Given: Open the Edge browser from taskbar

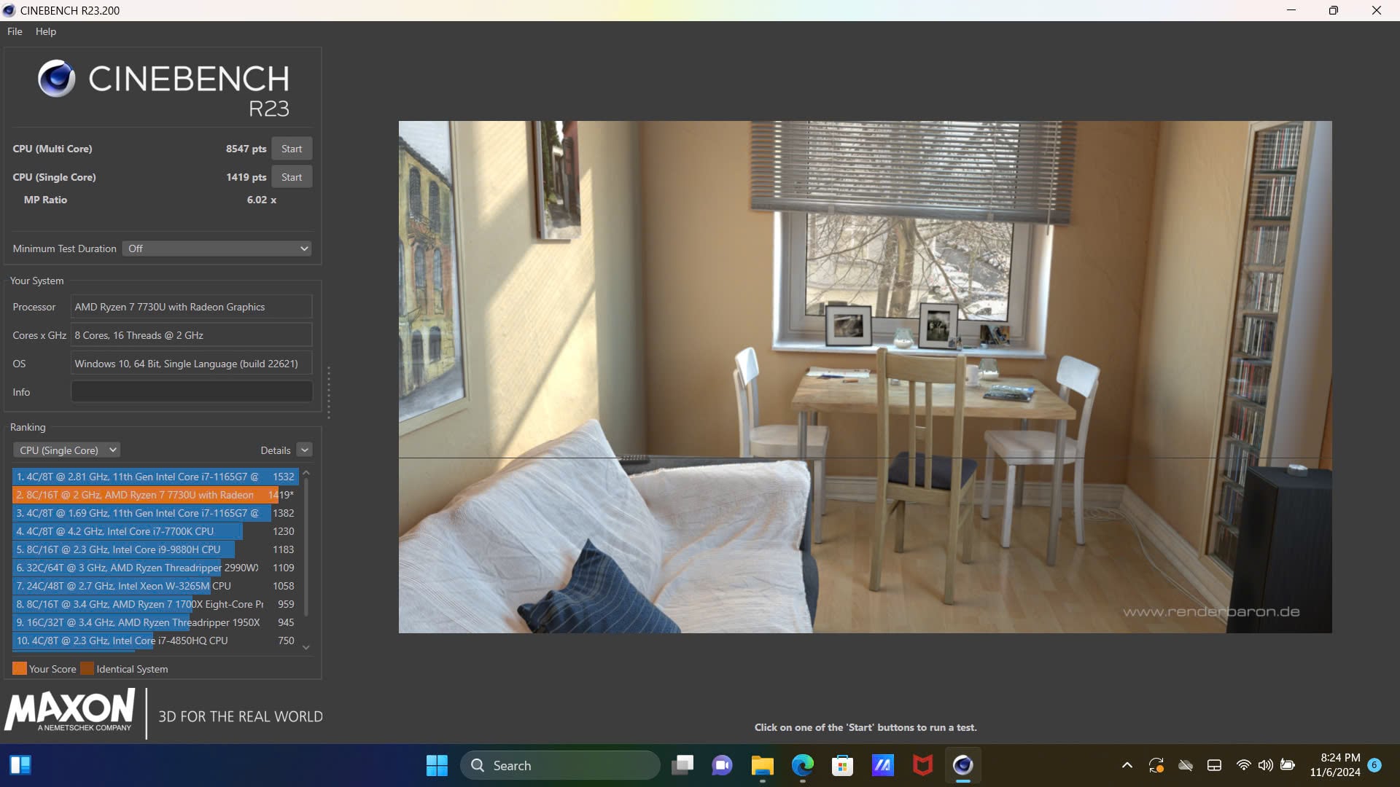Looking at the screenshot, I should [802, 765].
